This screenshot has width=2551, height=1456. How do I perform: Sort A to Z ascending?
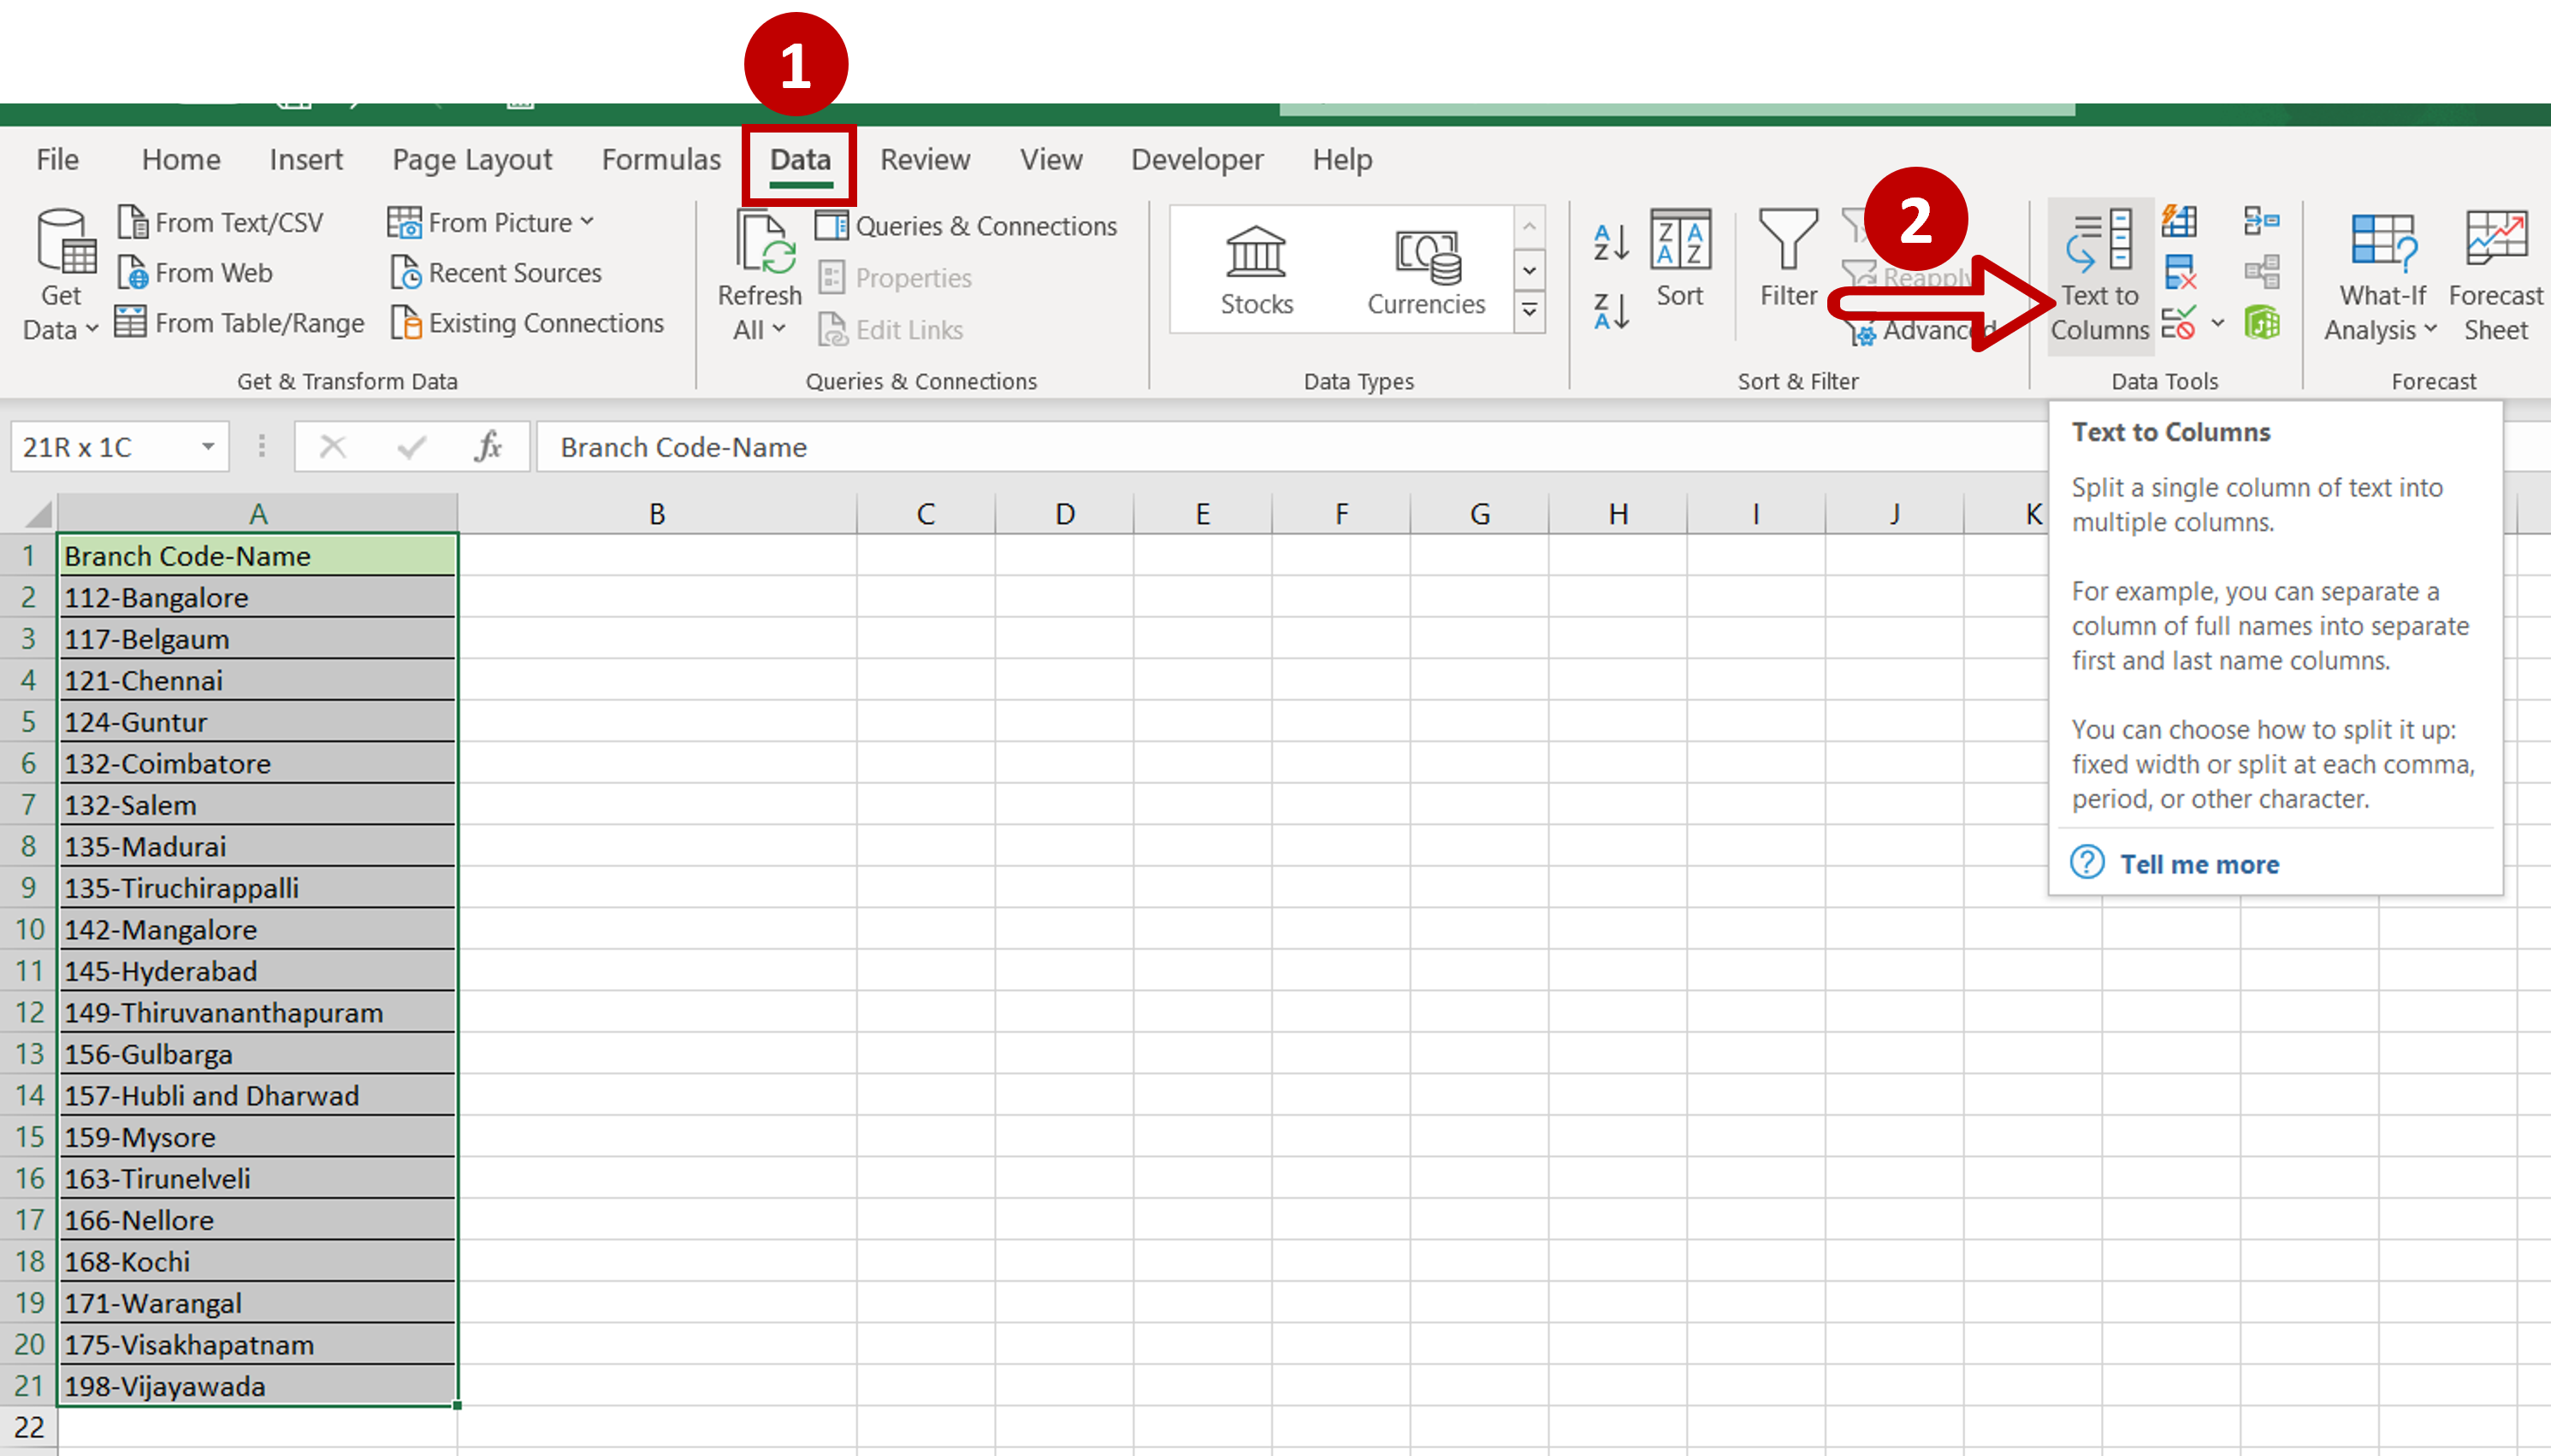[x=1611, y=241]
